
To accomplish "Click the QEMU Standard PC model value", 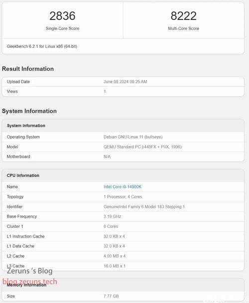I will coord(142,147).
